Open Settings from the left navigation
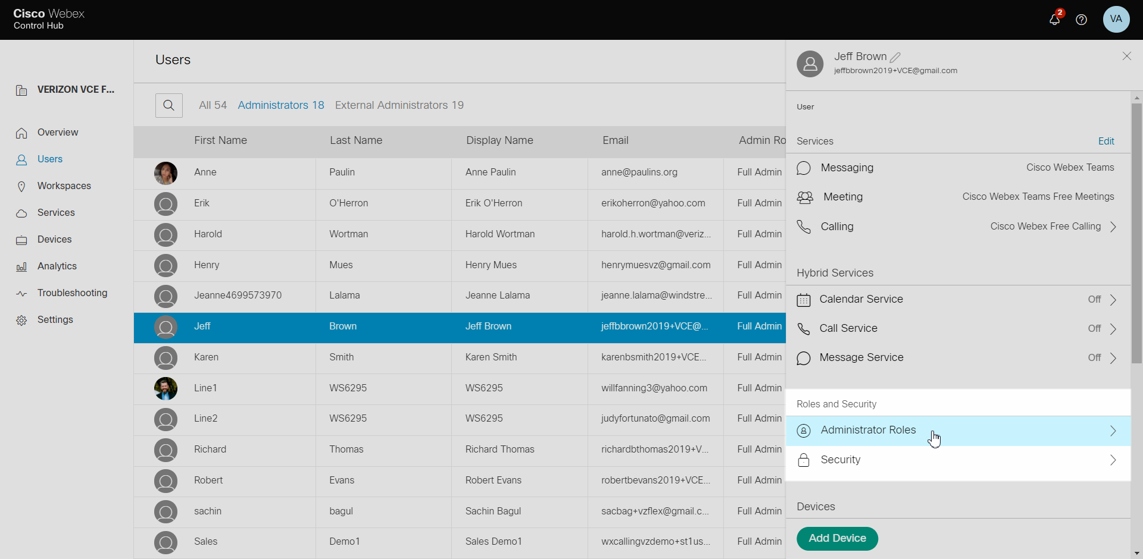Viewport: 1143px width, 559px height. click(x=55, y=319)
